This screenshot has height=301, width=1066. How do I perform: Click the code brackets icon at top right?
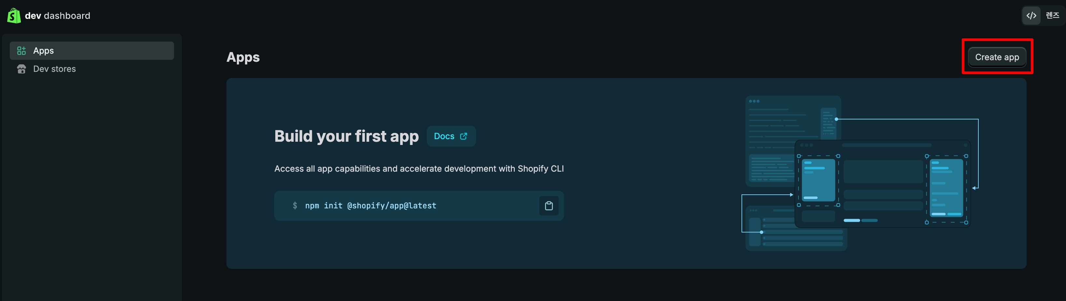(1031, 16)
